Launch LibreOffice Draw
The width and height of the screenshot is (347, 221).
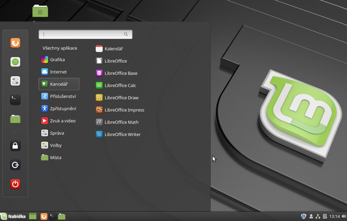click(117, 98)
